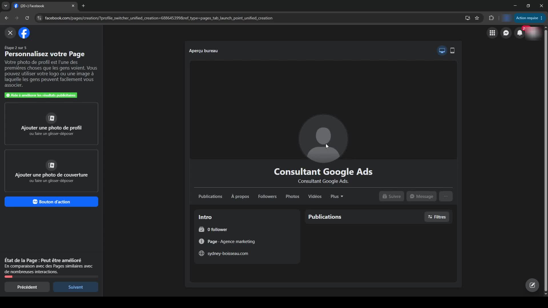Open the Messenger icon

click(506, 33)
